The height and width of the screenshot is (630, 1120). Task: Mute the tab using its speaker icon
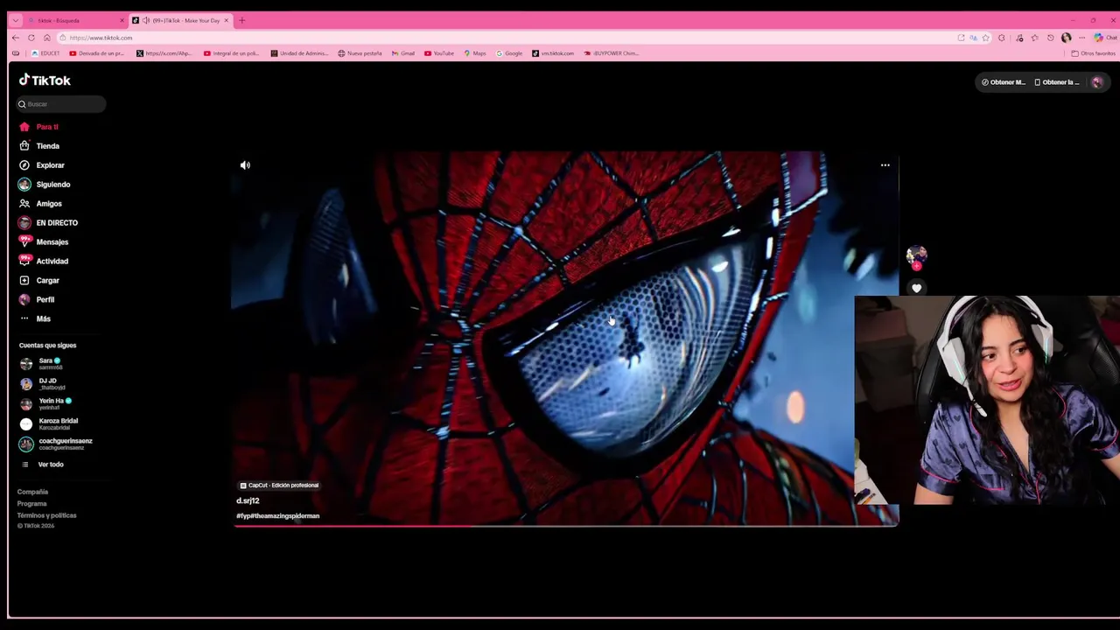146,20
